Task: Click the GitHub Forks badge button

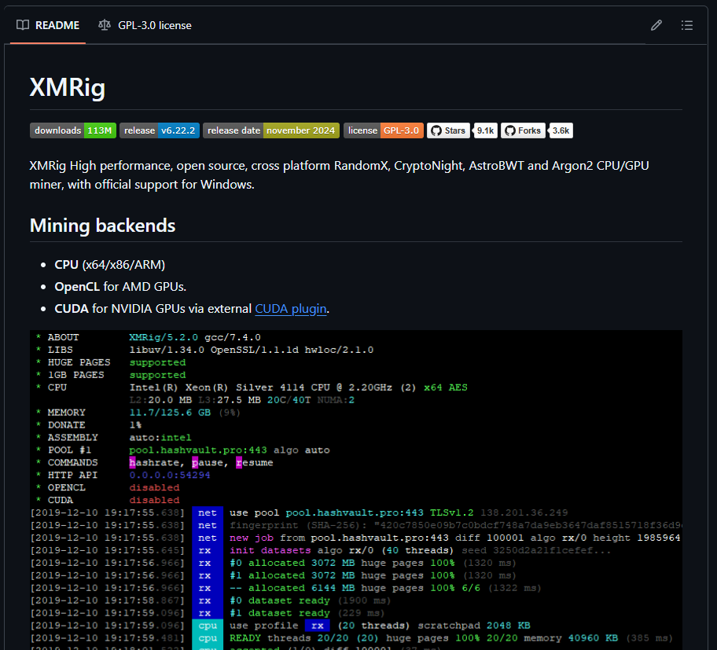Action: point(523,130)
